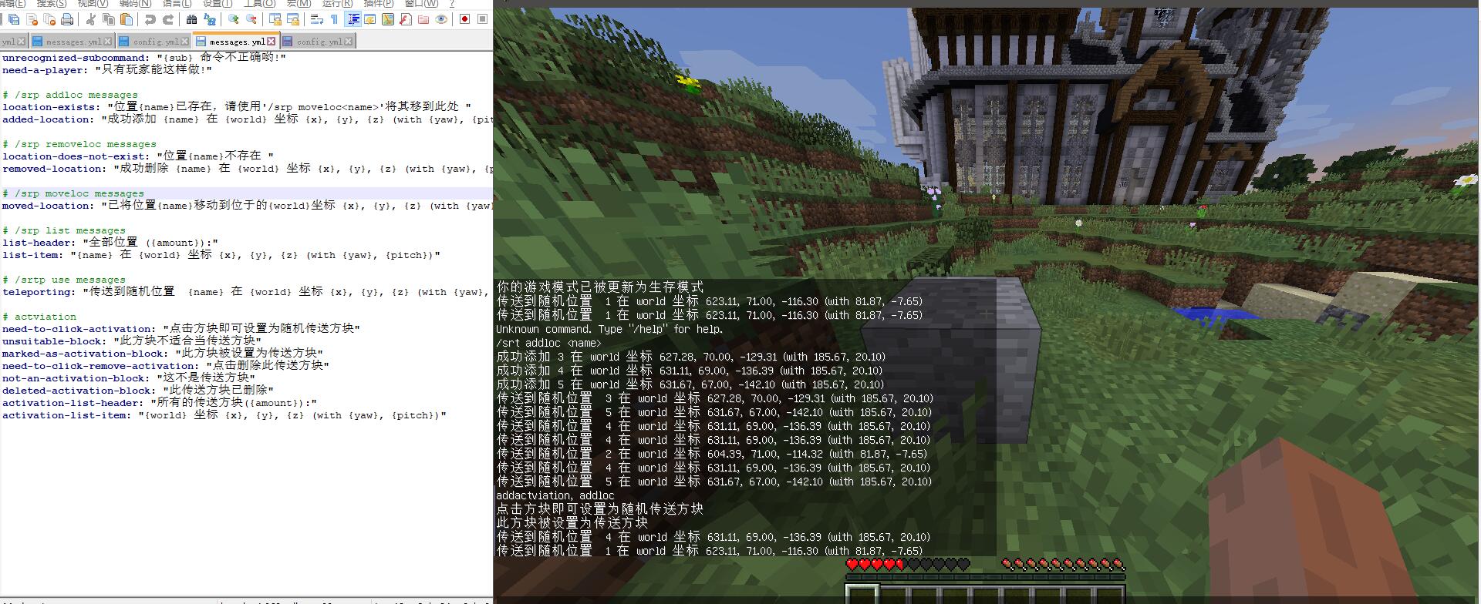The height and width of the screenshot is (604, 1481).
Task: Click the activation-list-item line
Action: [224, 415]
